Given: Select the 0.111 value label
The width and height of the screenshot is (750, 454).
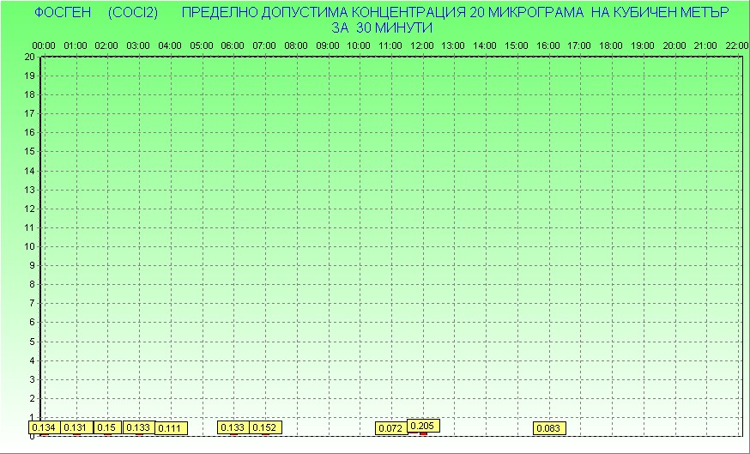Looking at the screenshot, I should (171, 428).
